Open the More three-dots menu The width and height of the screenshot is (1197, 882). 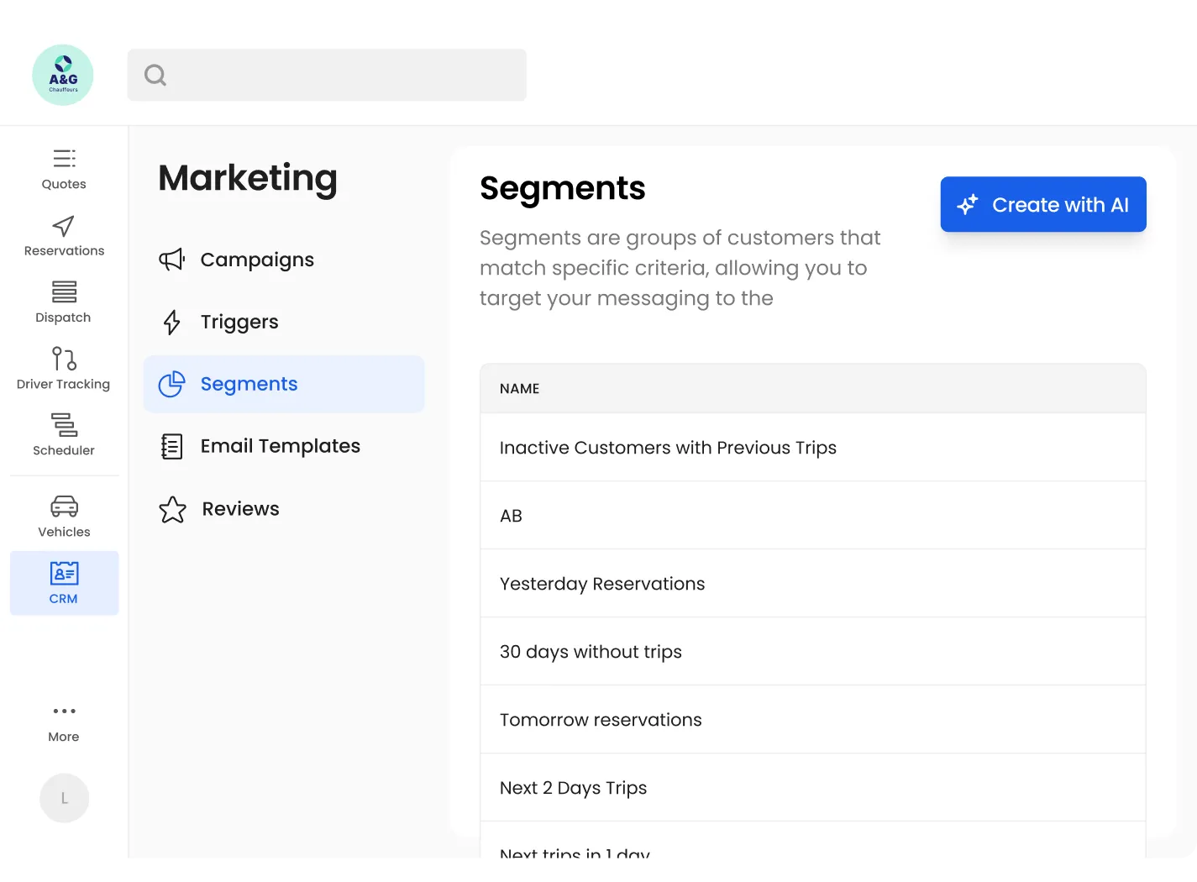(64, 711)
